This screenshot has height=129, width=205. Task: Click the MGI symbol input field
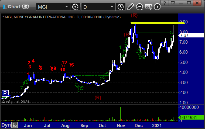(53, 7)
